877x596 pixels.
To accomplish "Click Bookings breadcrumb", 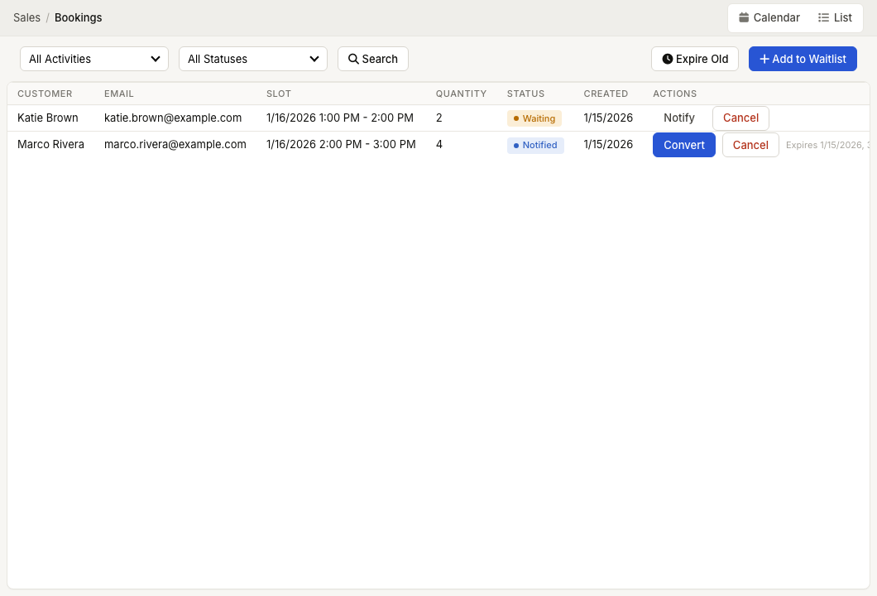I will tap(79, 18).
